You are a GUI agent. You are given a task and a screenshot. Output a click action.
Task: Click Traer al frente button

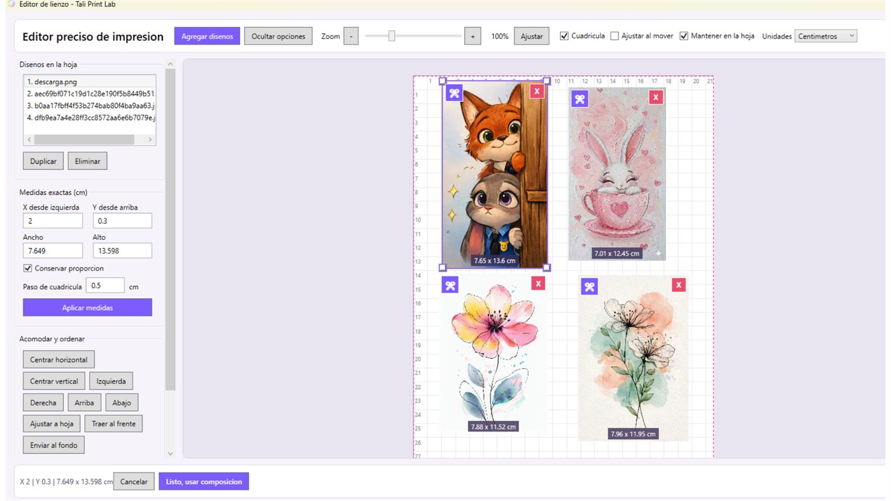113,423
